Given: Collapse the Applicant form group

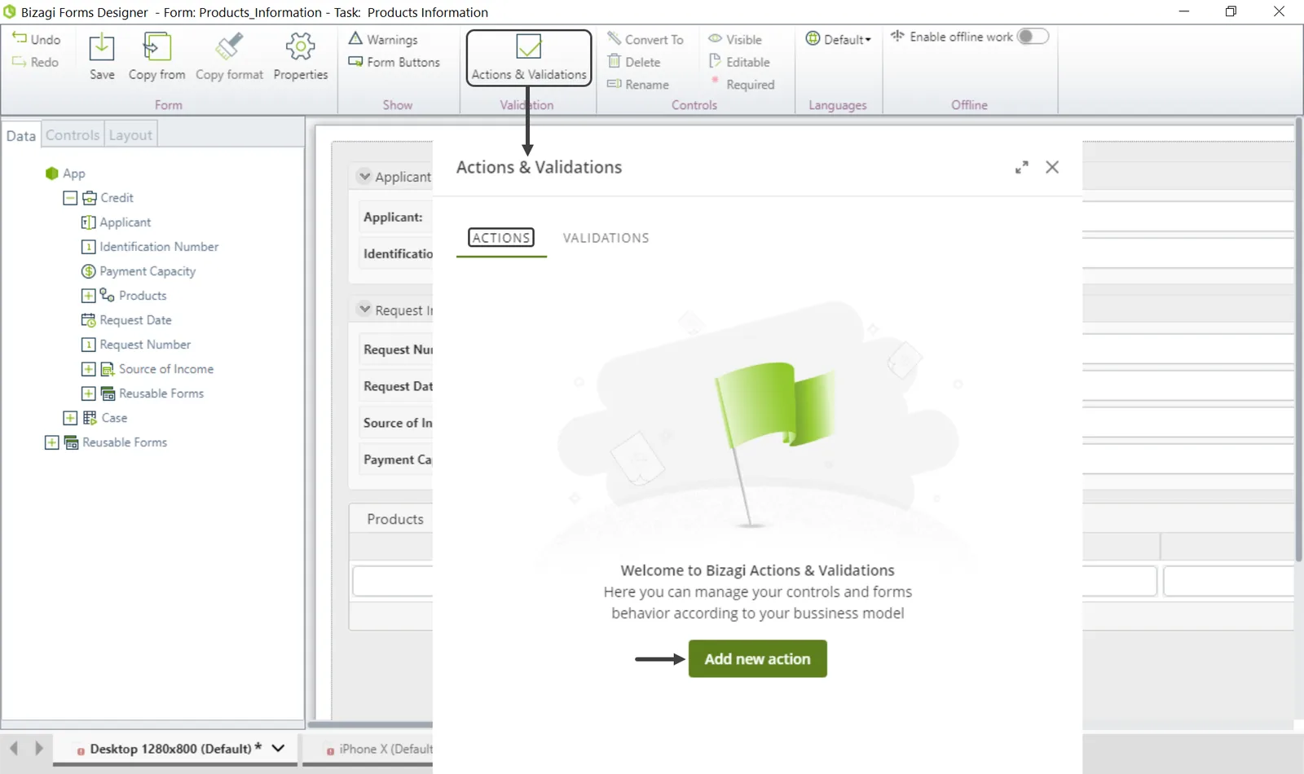Looking at the screenshot, I should (364, 176).
